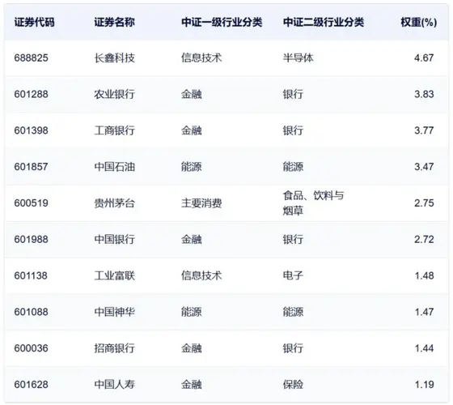Viewport: 453px width, 405px height.
Task: Click 银行 in the 工商银行 row
Action: 293,130
